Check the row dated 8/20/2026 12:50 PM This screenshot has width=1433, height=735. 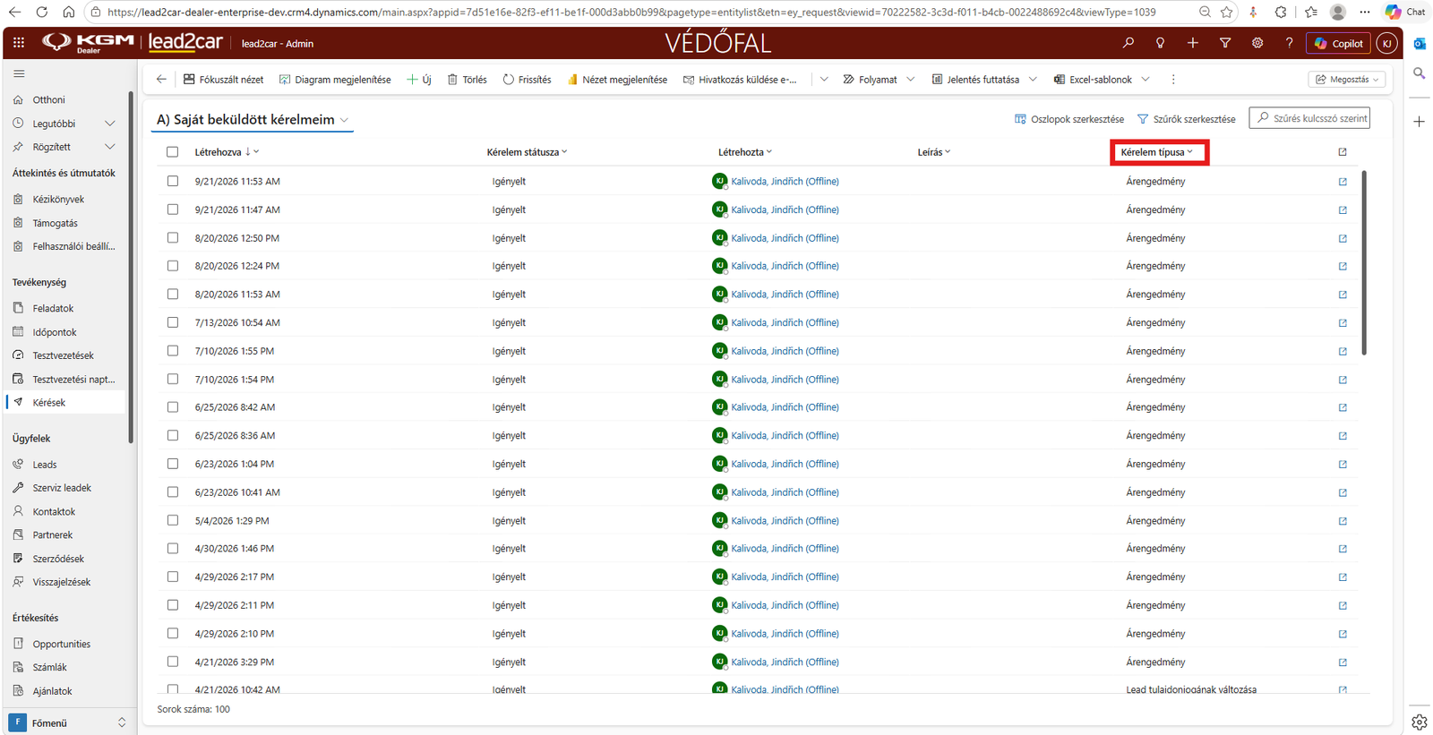click(173, 238)
